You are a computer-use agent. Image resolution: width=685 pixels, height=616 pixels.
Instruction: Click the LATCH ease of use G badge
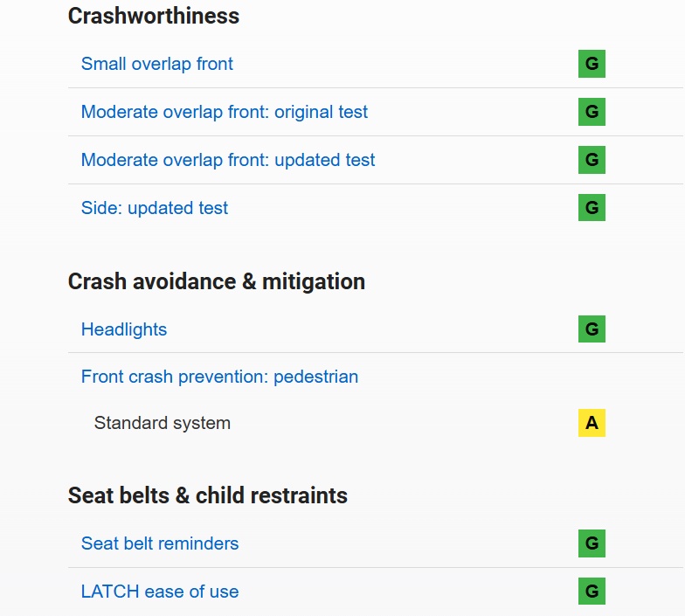coord(592,592)
